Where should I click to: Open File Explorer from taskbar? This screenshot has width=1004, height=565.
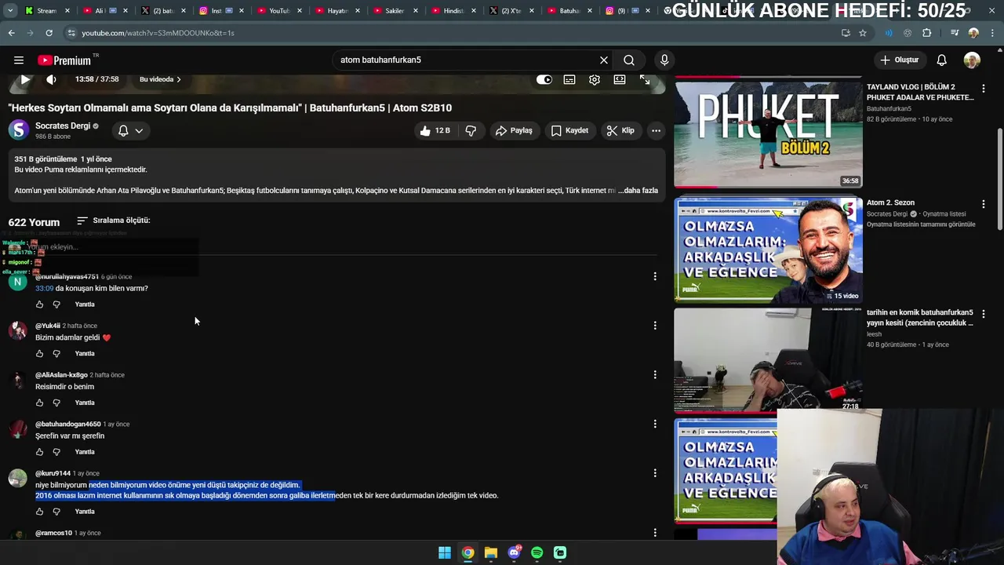491,552
